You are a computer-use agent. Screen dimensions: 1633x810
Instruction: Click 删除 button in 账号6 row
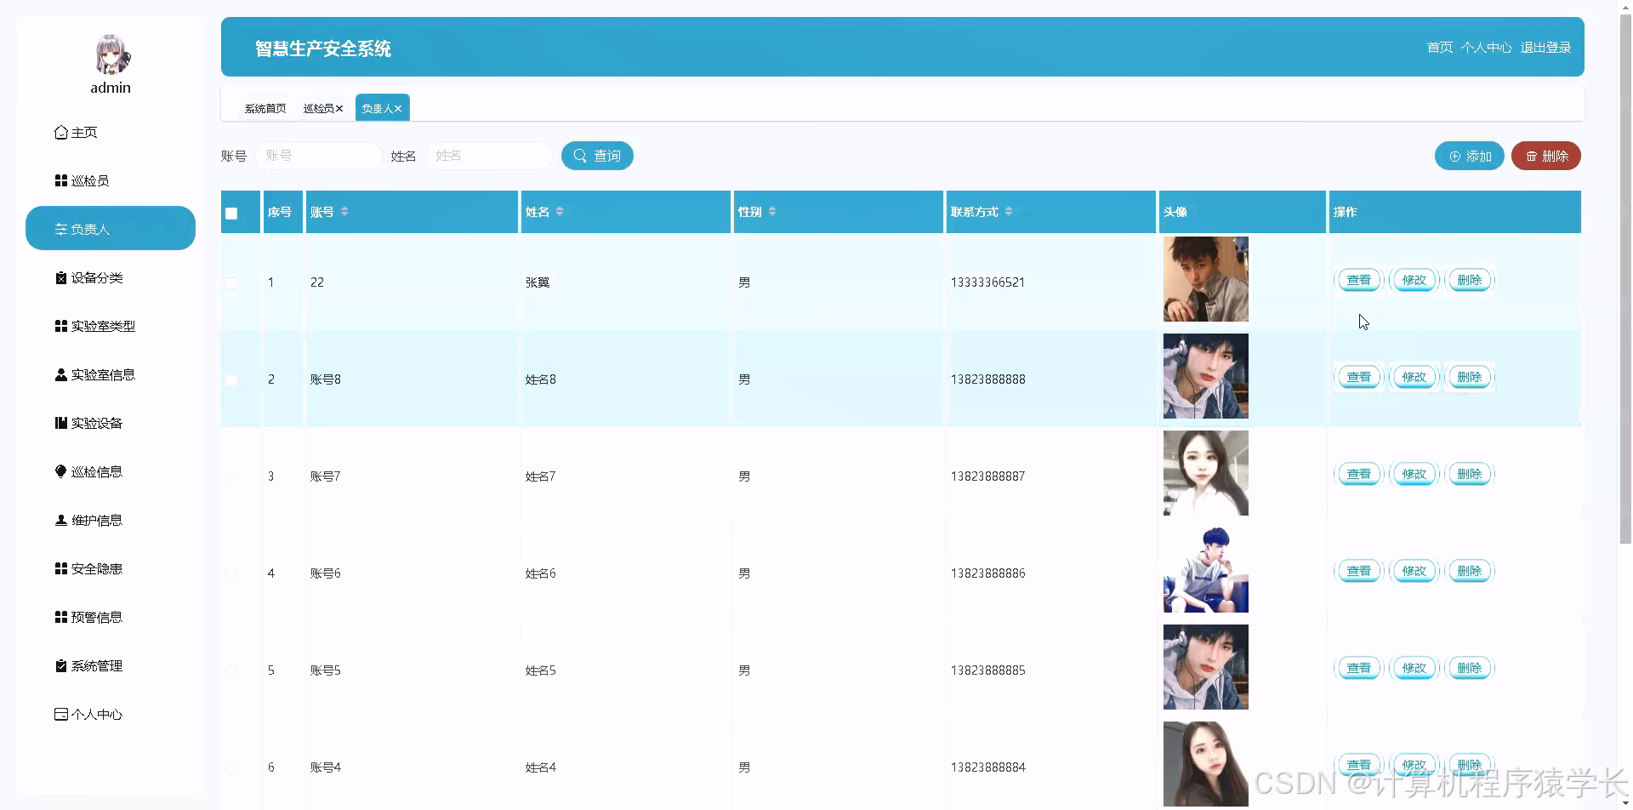coord(1469,571)
